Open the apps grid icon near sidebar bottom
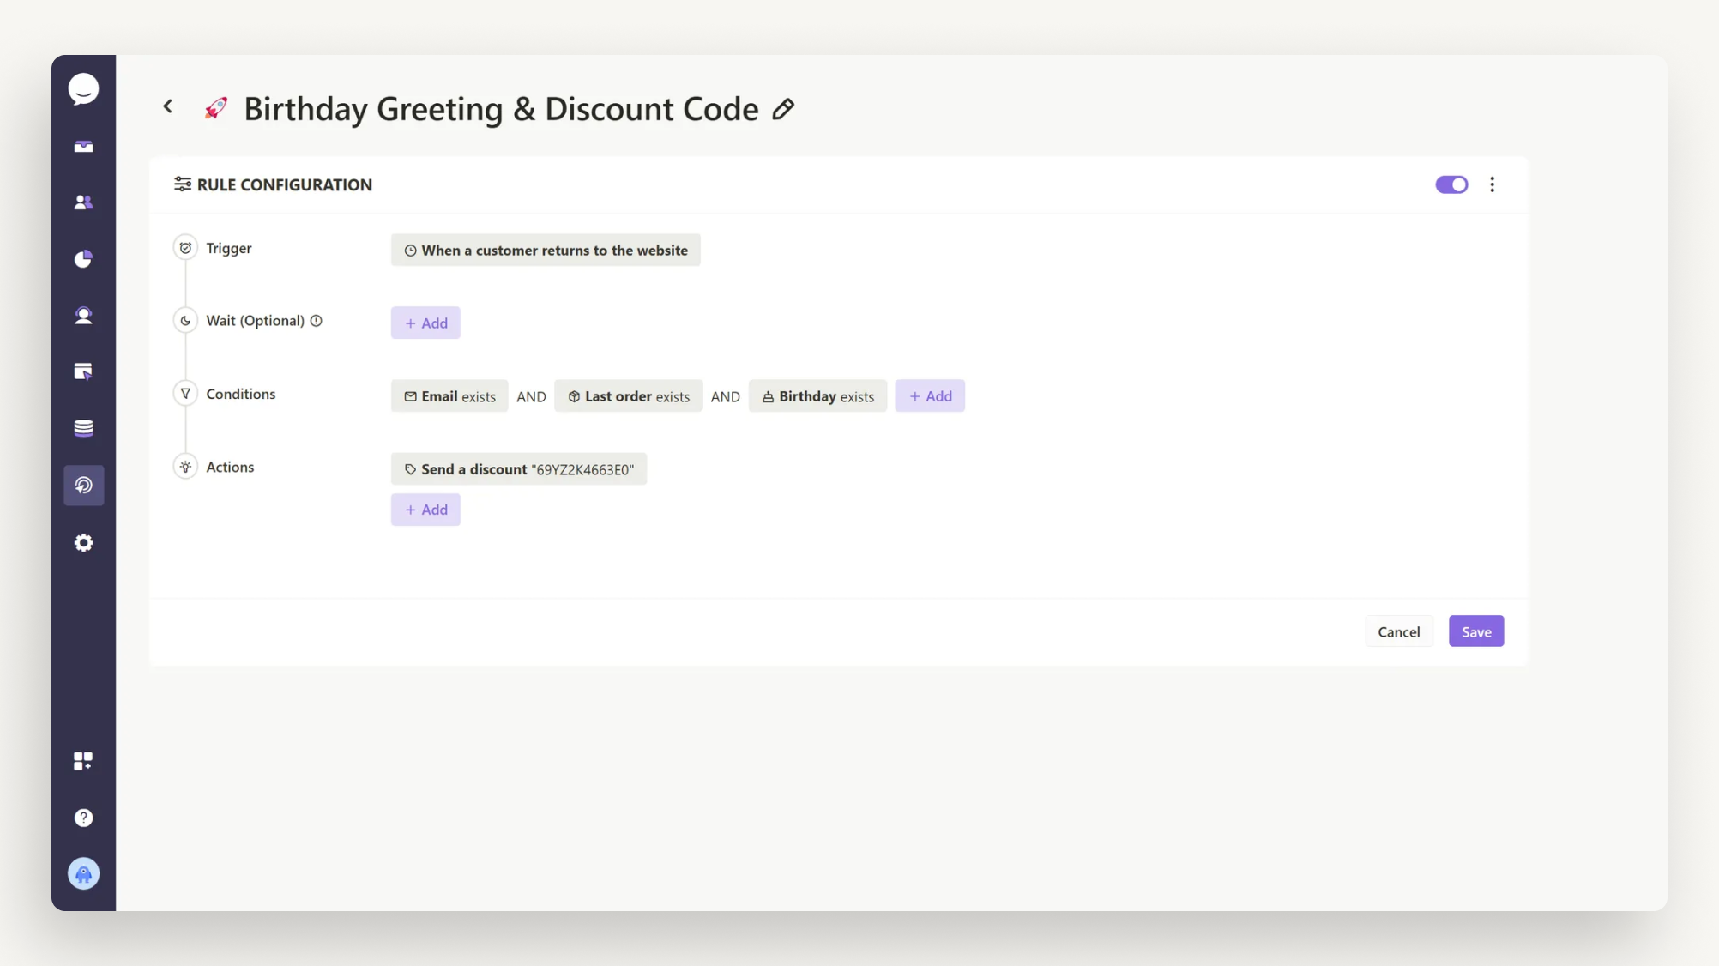Screen dimensions: 1719x966 point(83,760)
